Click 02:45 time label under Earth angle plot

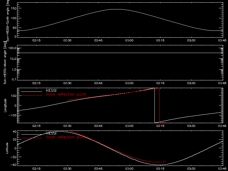click(98, 40)
